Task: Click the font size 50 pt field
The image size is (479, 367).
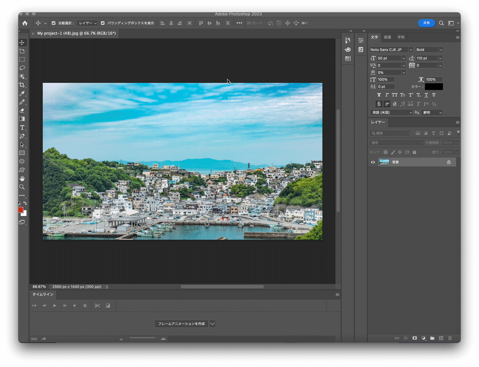Action: 388,59
